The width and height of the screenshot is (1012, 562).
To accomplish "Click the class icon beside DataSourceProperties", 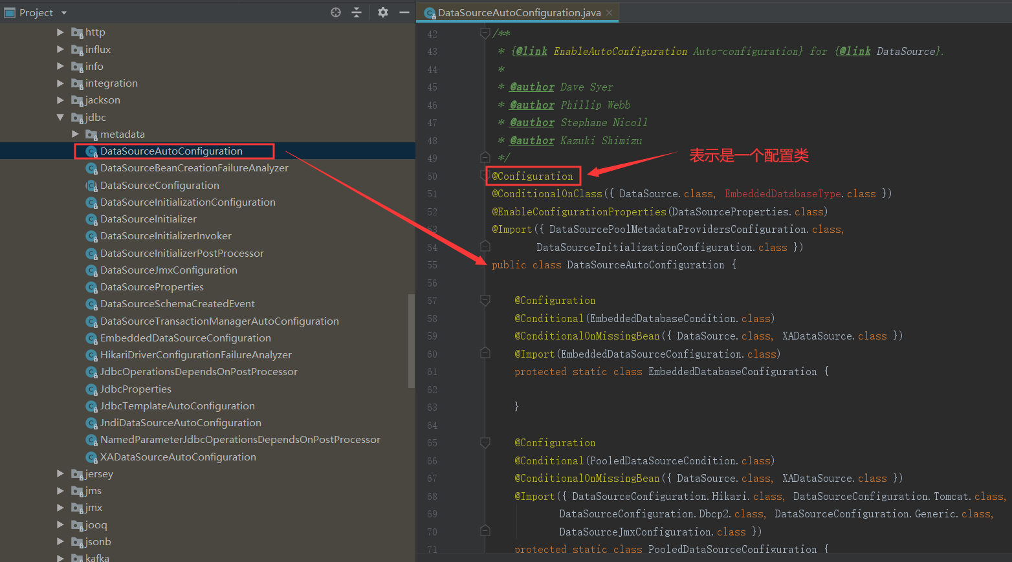I will [x=91, y=286].
